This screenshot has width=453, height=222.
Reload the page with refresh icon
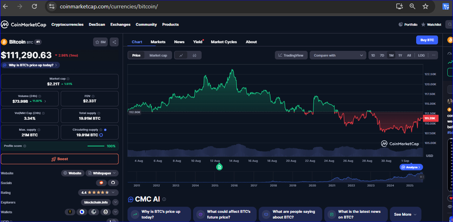pos(34,6)
